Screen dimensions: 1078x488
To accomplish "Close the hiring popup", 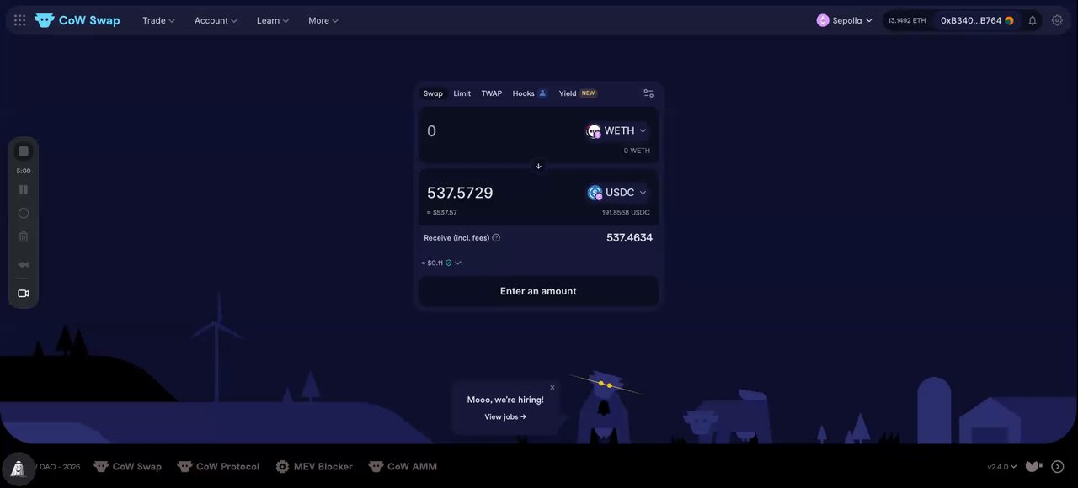I will [x=552, y=388].
